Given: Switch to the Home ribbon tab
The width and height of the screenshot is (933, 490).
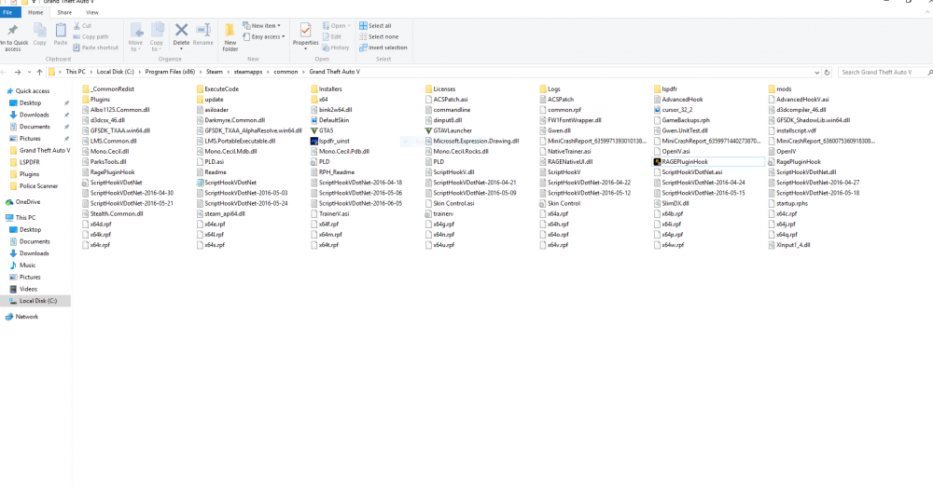Looking at the screenshot, I should (35, 12).
